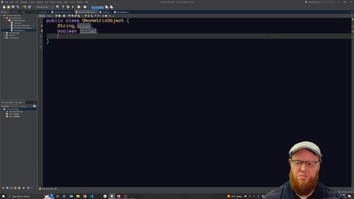This screenshot has width=354, height=199.
Task: Place cursor on line 5 closing brace
Action: click(48, 41)
